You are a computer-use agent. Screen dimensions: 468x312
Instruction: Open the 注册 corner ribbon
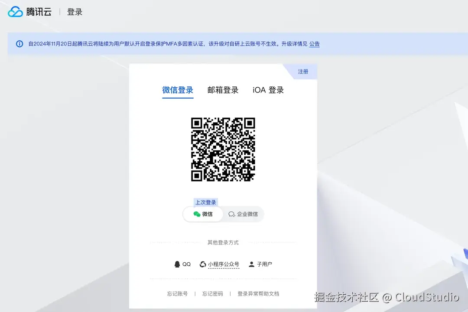[302, 71]
